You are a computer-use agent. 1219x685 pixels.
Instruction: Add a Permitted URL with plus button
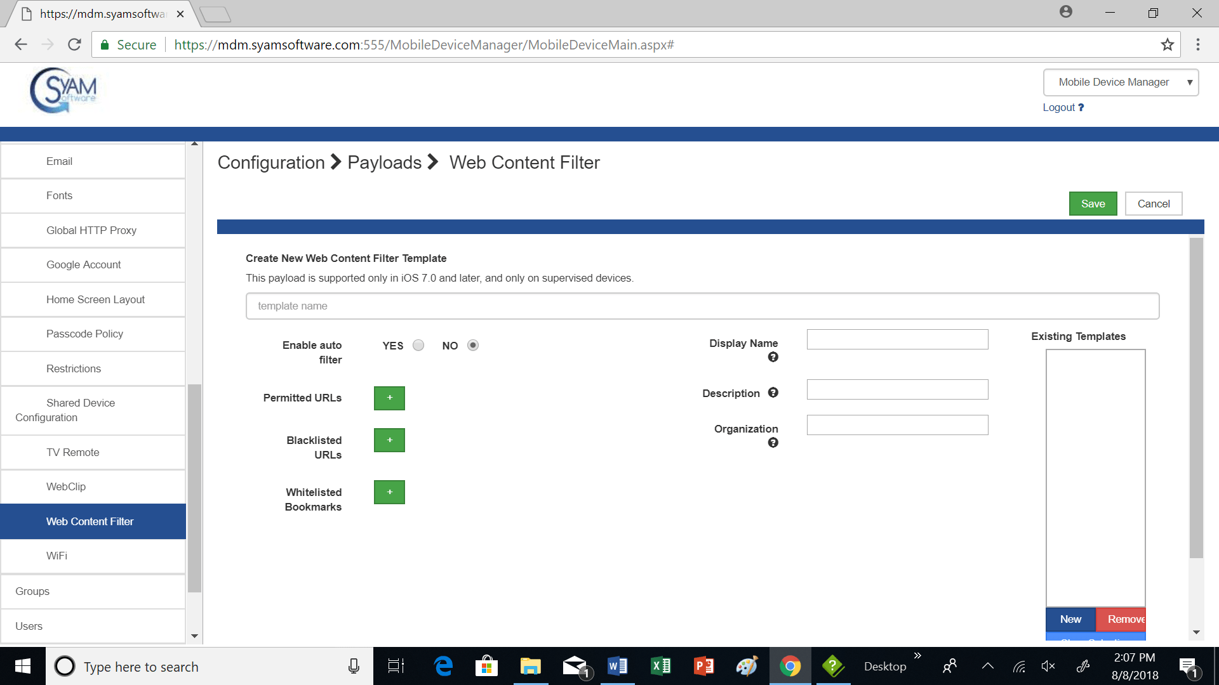click(x=389, y=398)
